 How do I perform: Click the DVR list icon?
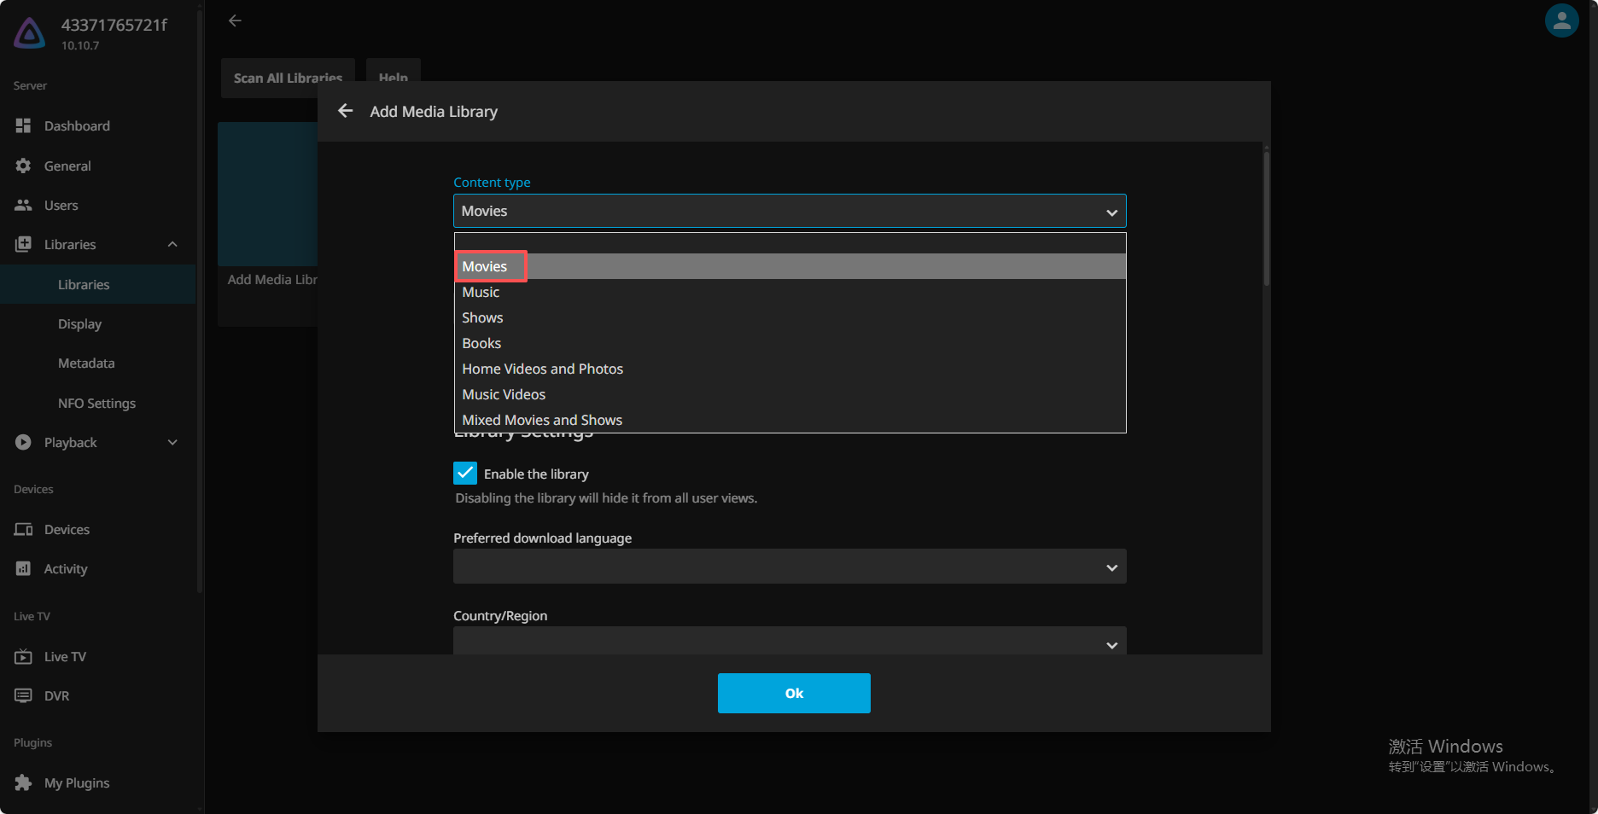click(23, 695)
